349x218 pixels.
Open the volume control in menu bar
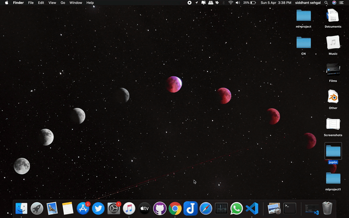click(x=238, y=3)
